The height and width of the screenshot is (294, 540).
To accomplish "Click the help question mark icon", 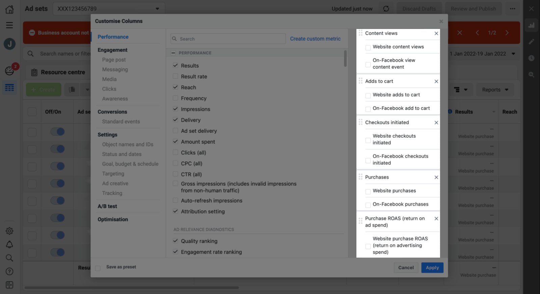I will click(x=9, y=271).
